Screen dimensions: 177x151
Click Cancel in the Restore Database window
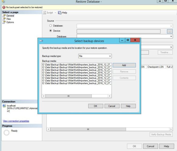click(x=150, y=146)
